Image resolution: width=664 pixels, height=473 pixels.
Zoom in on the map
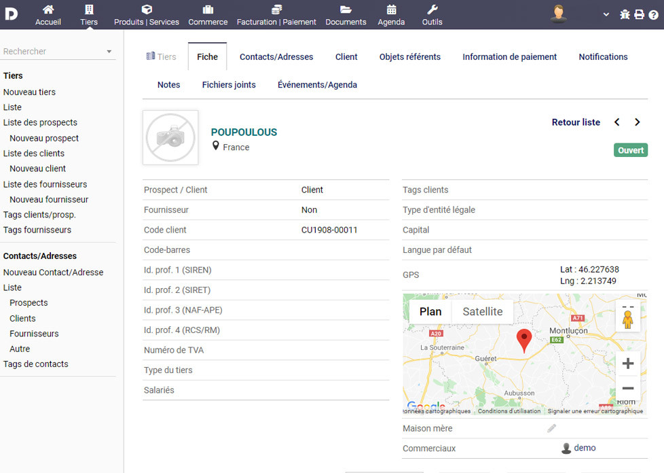(x=627, y=364)
